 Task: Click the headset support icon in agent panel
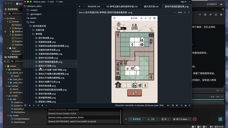[x=216, y=15]
